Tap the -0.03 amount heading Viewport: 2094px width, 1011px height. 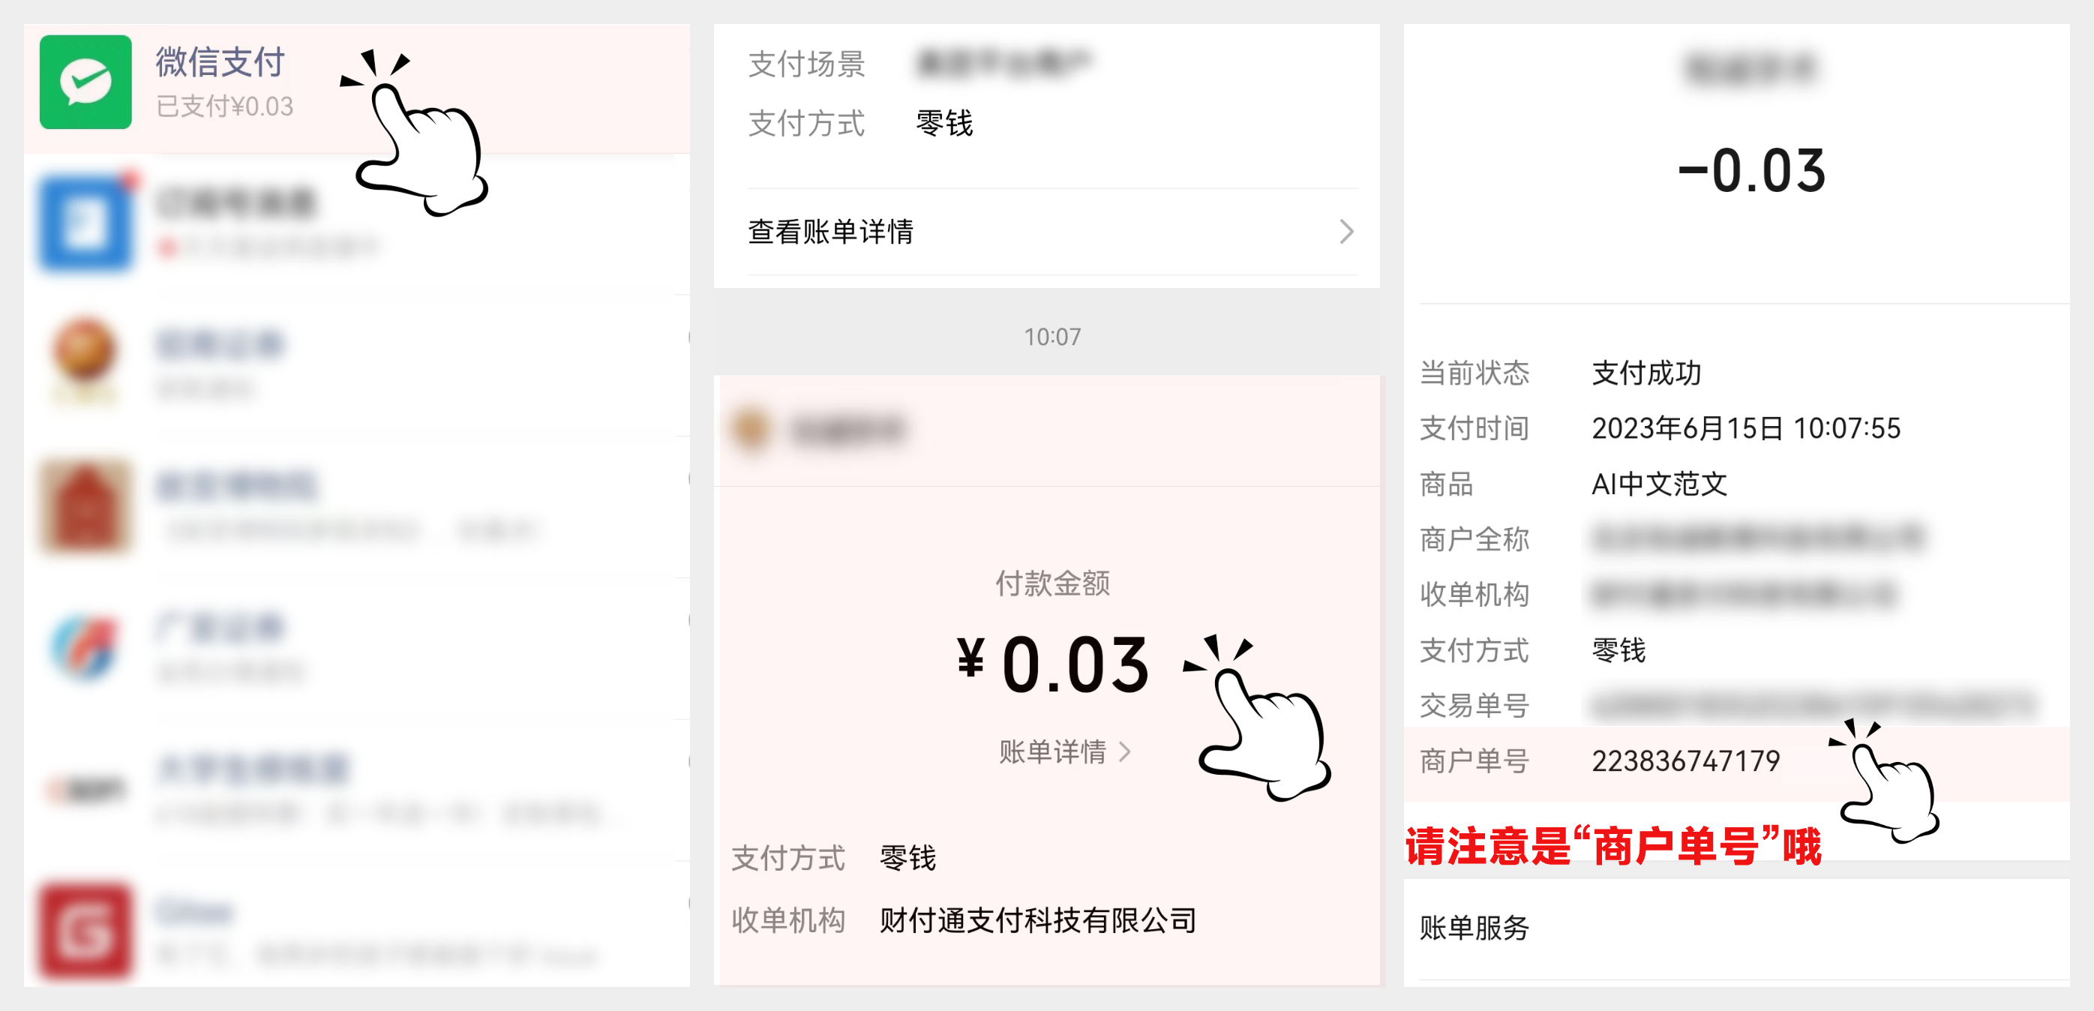tap(1752, 171)
